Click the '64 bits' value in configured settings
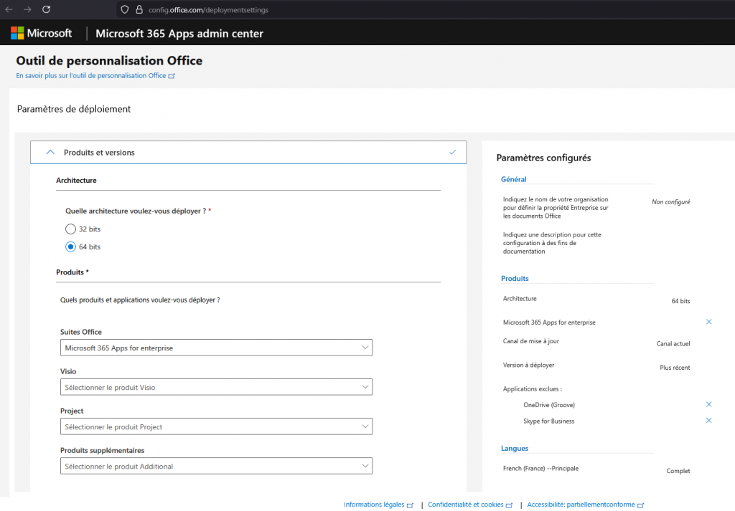 [x=680, y=301]
